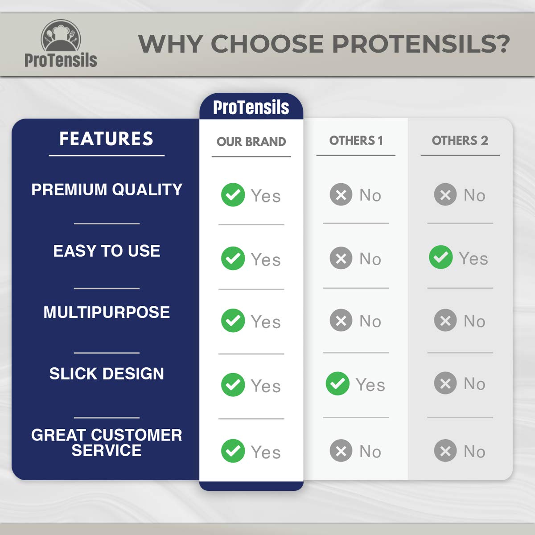Select the OUR BRAND column header
Screen dimensions: 535x535
point(251,142)
